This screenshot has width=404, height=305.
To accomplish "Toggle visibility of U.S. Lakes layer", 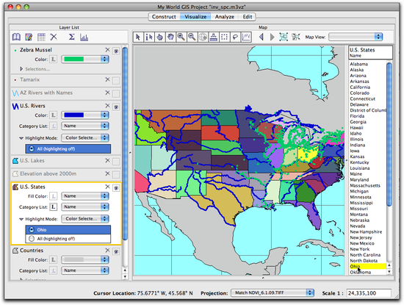I will click(x=116, y=161).
